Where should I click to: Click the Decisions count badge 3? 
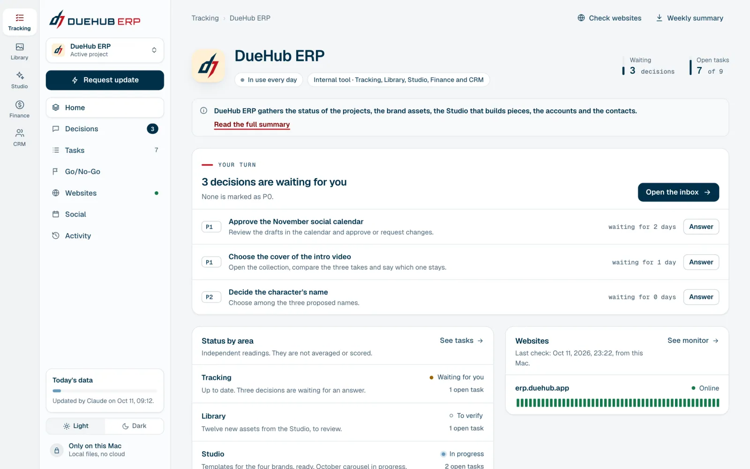click(152, 129)
